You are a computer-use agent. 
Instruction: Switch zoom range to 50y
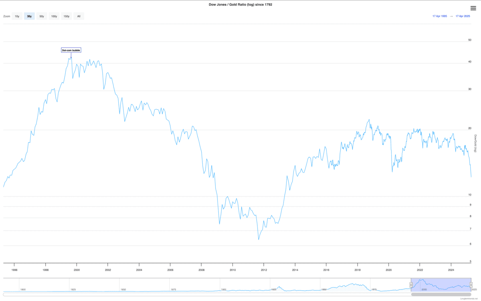(42, 16)
